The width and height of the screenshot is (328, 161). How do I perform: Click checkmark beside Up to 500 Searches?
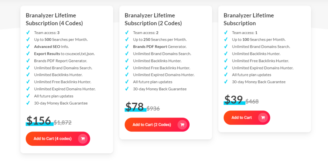click(x=28, y=40)
